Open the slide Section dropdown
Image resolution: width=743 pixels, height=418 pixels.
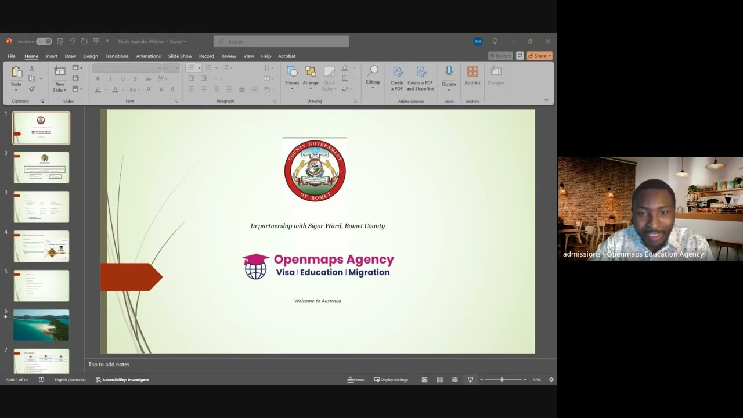click(77, 89)
